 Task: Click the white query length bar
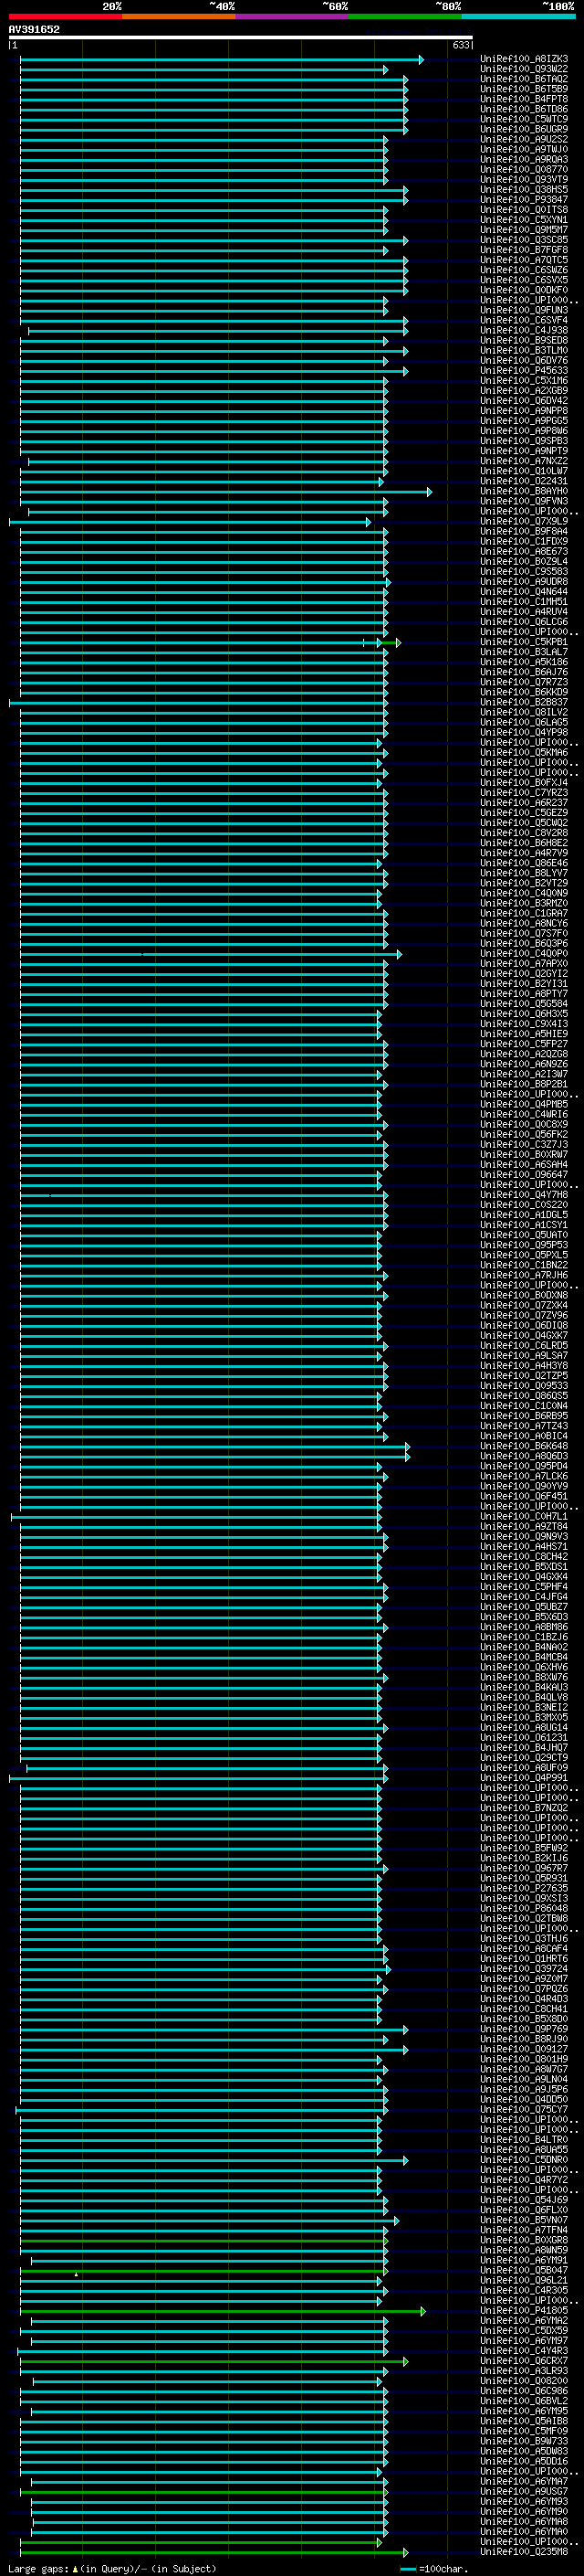(241, 38)
